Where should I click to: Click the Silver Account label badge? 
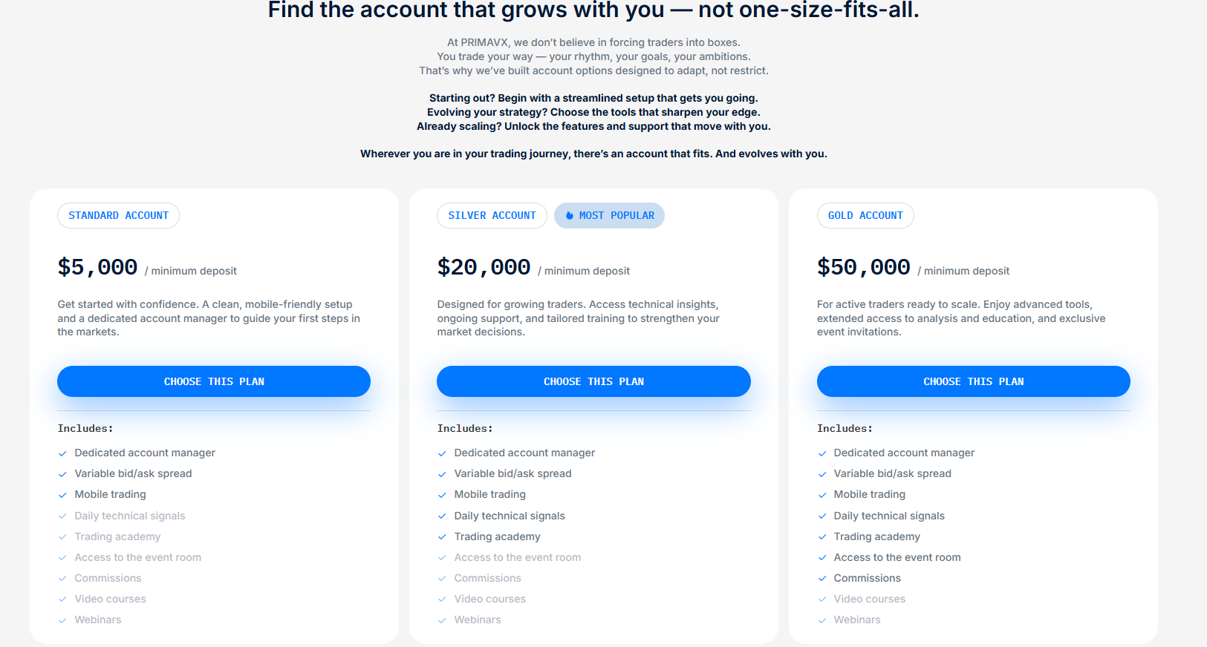pos(492,216)
